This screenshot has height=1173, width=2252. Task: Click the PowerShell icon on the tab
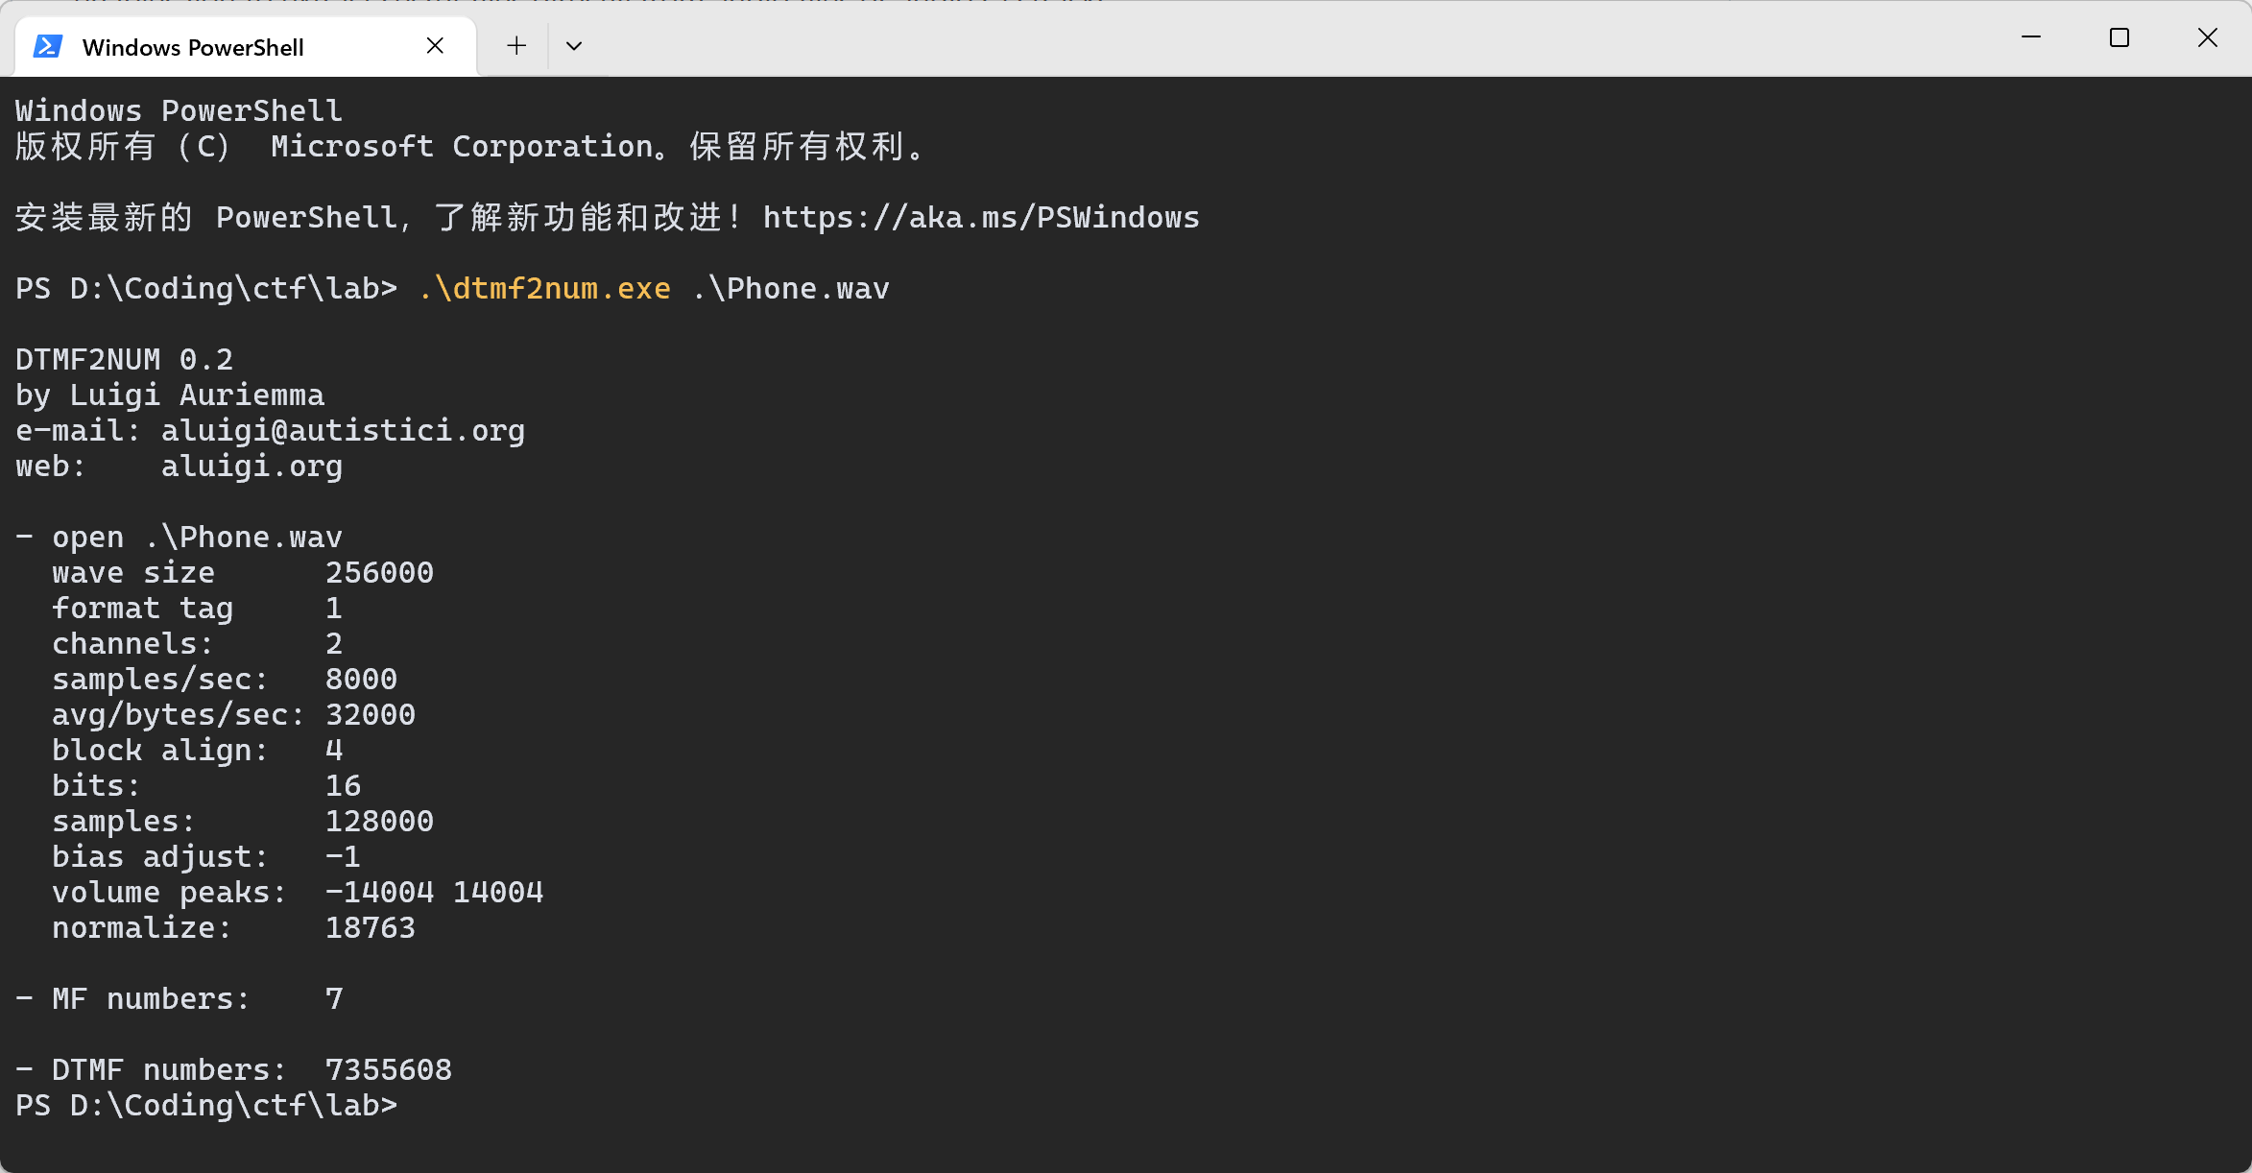(46, 44)
